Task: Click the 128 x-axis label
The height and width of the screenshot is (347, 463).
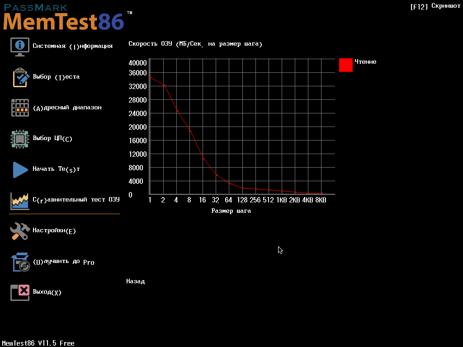Action: point(242,200)
